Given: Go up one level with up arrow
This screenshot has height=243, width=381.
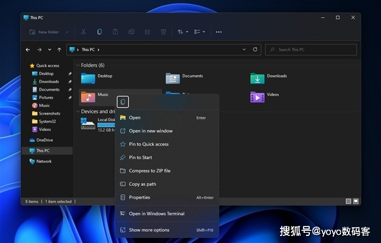Looking at the screenshot, I should click(59, 49).
